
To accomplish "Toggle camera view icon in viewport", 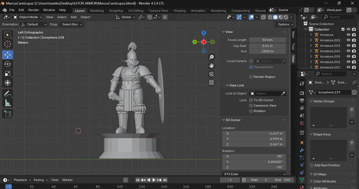I will (x=212, y=74).
